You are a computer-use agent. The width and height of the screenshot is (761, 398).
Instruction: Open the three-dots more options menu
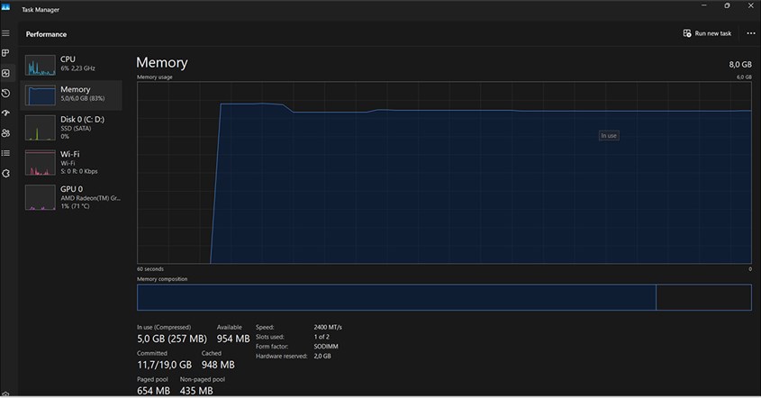coord(750,33)
